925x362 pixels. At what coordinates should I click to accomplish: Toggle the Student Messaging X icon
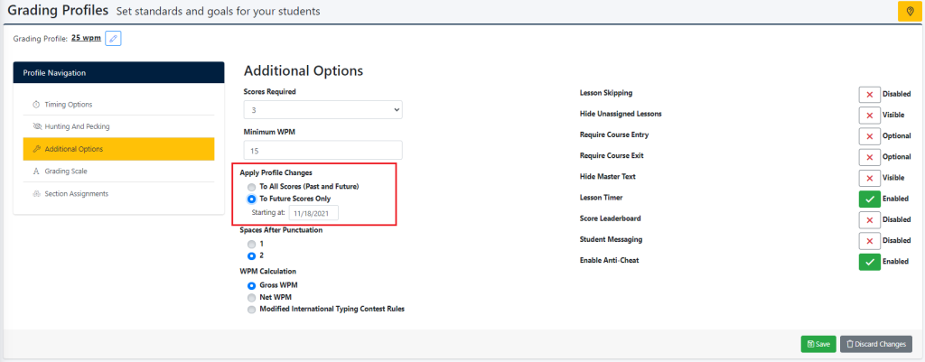pyautogui.click(x=869, y=240)
